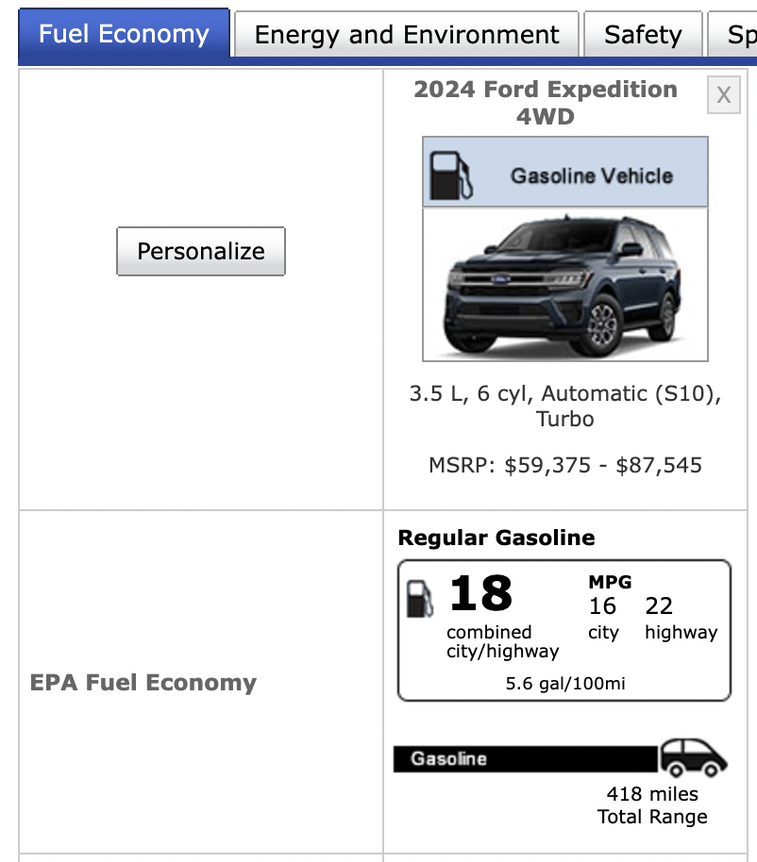Viewport: 757px width, 862px height.
Task: Click the 418 miles Total Range text
Action: tap(652, 804)
